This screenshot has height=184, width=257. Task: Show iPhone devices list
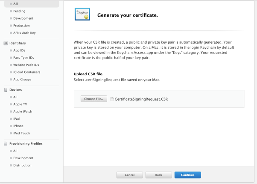(x=18, y=126)
